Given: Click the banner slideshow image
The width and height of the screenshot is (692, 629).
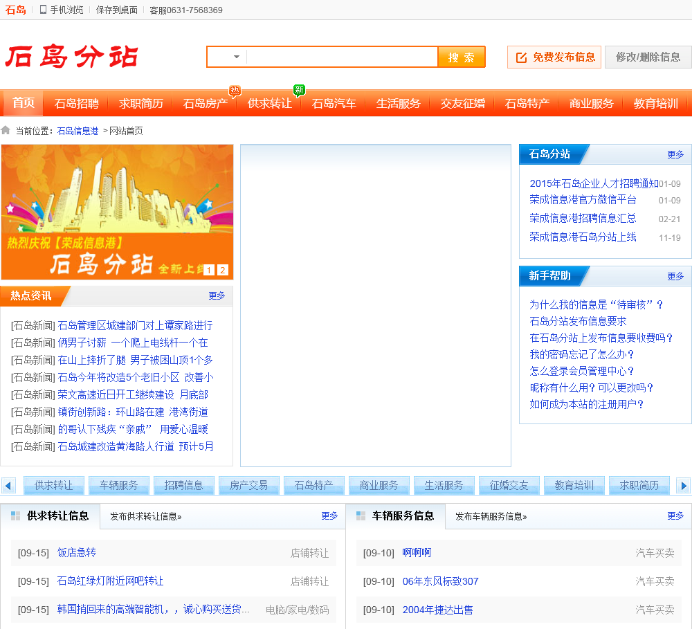Looking at the screenshot, I should (117, 212).
